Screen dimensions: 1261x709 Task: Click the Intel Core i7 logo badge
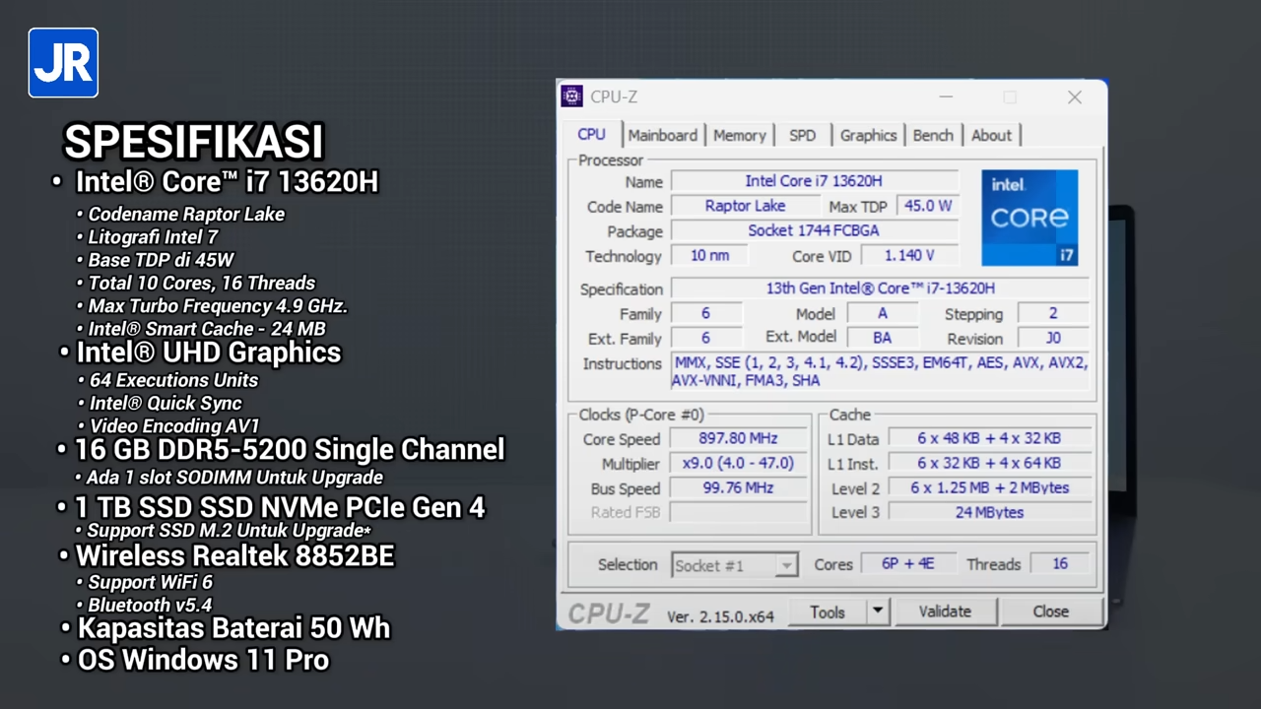tap(1029, 217)
